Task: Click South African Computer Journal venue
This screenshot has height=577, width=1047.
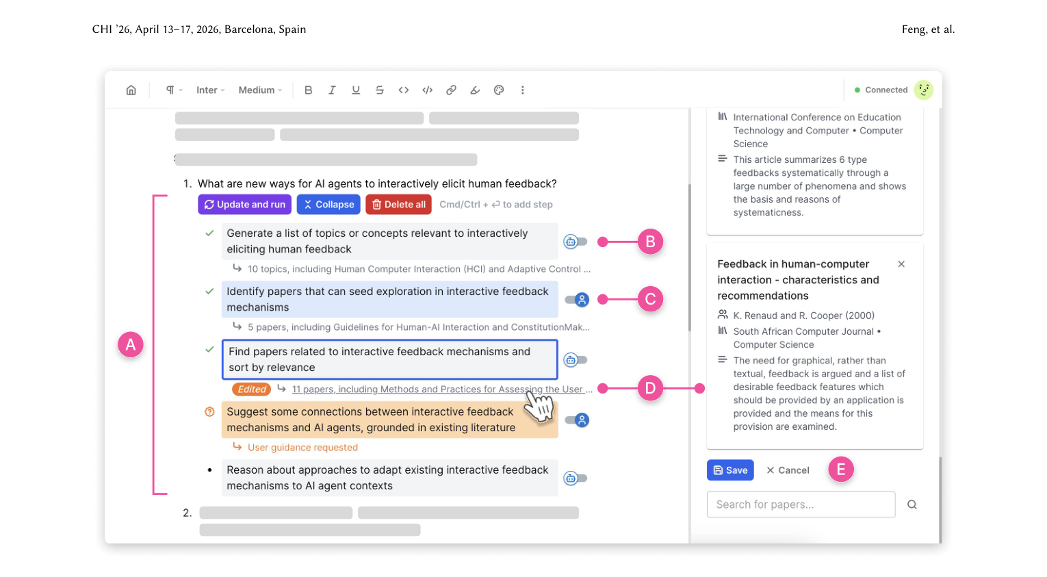Action: pos(807,338)
